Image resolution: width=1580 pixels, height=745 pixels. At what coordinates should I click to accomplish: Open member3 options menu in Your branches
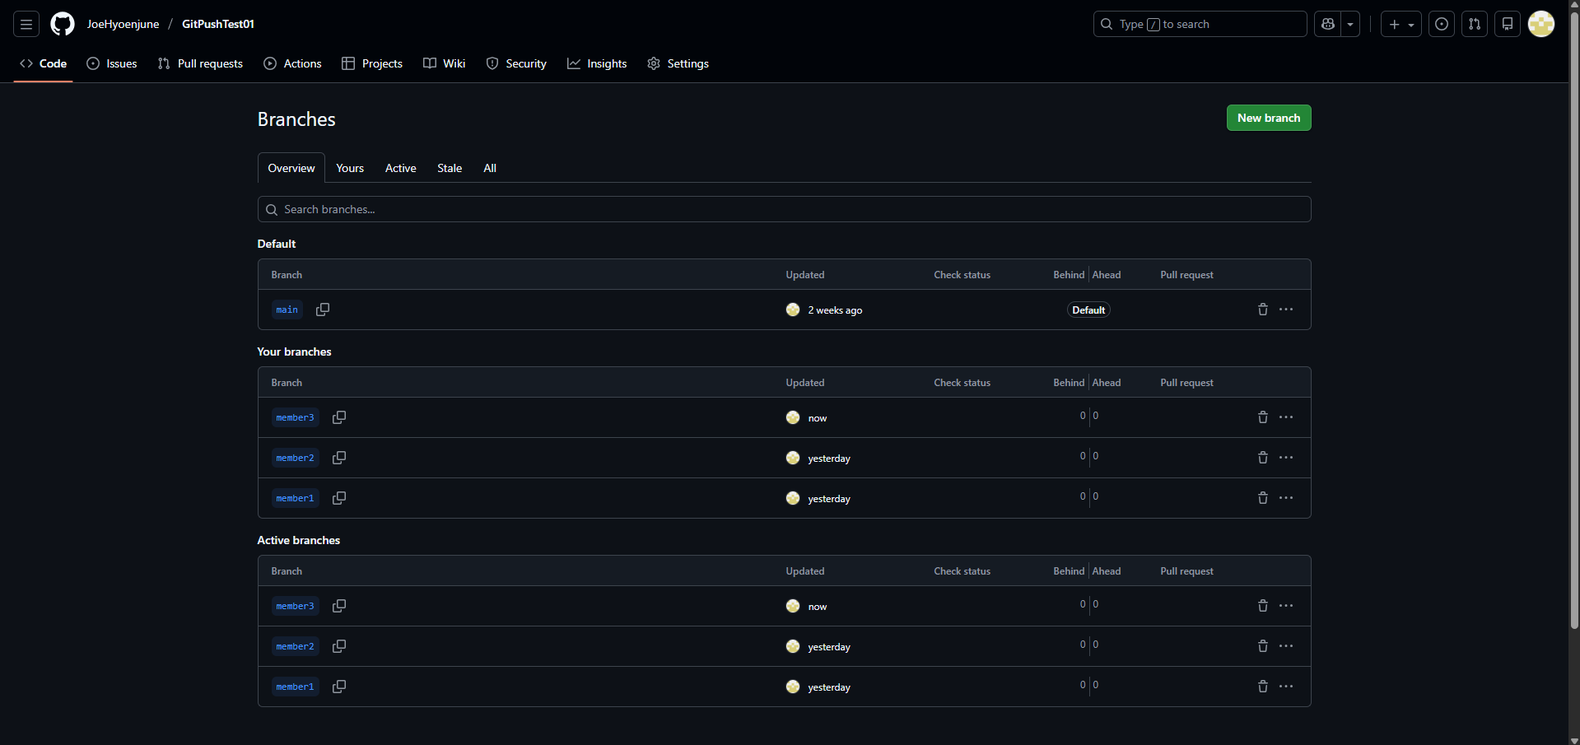1286,417
